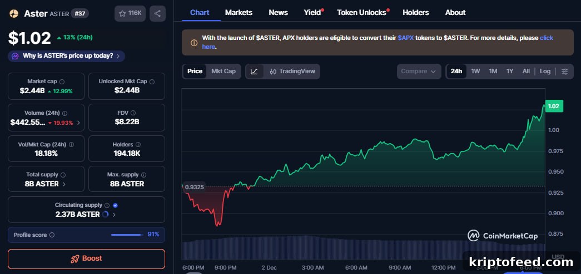The image size is (581, 274).
Task: Click the AI icon beside 'Why is ASTER's price up'
Action: click(15, 56)
